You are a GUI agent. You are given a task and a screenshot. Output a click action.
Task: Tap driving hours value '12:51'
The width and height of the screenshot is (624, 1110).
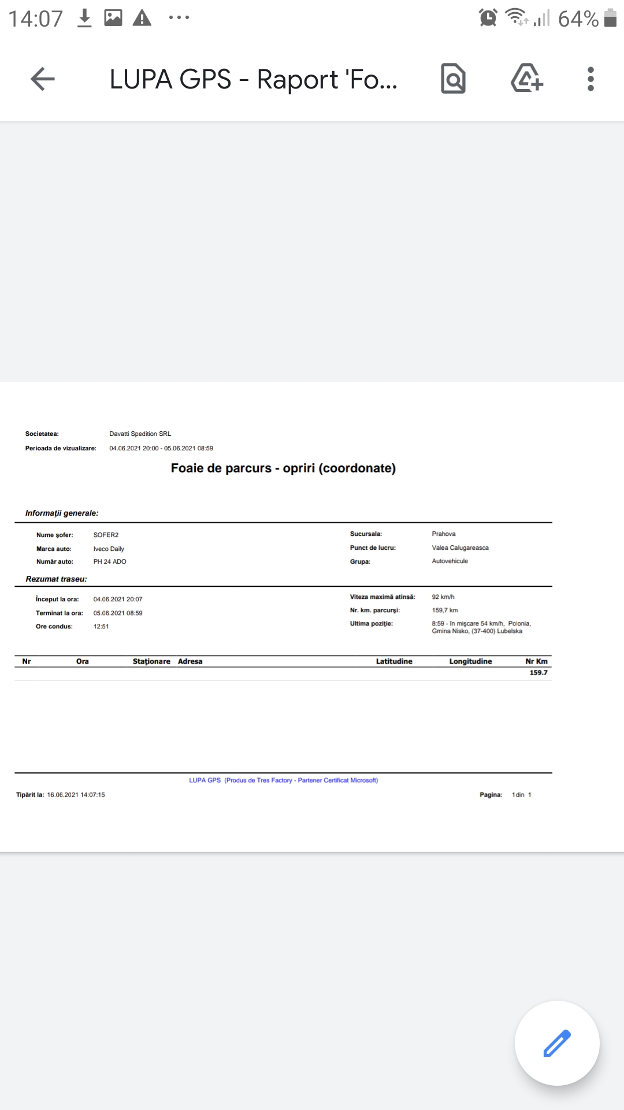coord(101,626)
